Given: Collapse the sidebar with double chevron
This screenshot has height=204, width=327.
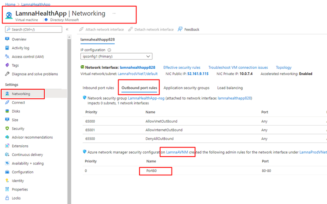Looking at the screenshot, I should [67, 30].
